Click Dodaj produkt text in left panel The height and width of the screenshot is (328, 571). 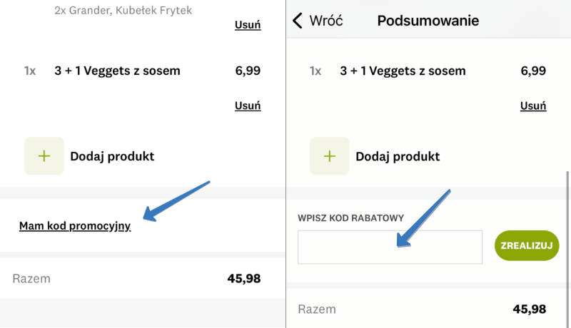click(x=112, y=156)
